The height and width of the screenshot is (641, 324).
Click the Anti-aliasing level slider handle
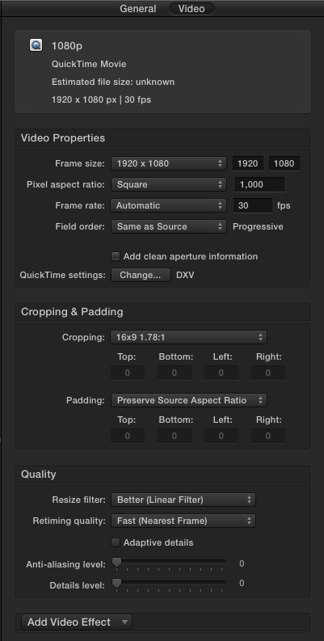[116, 563]
